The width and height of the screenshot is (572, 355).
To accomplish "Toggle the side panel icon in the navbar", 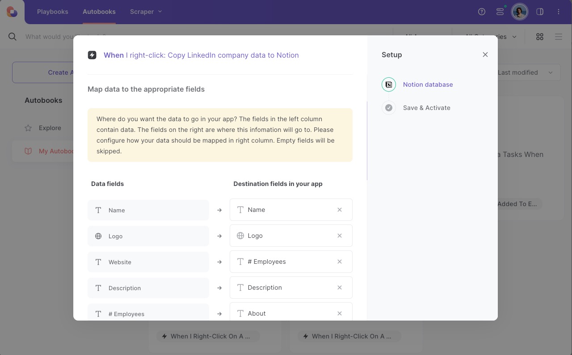I will 540,12.
